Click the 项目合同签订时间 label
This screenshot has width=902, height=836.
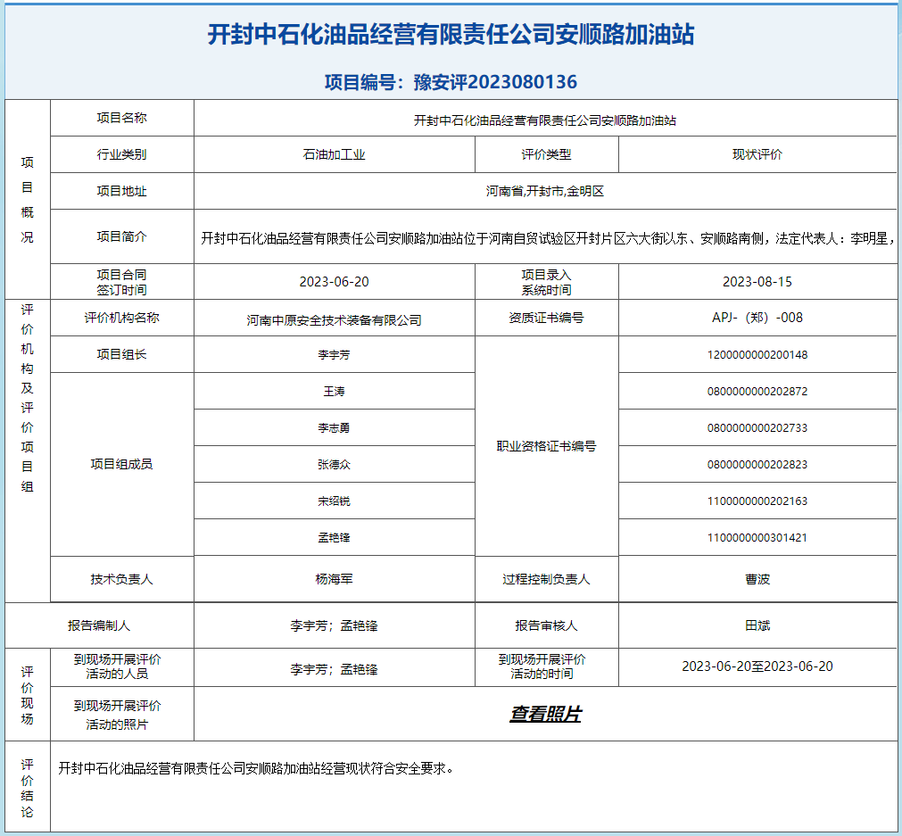click(122, 282)
